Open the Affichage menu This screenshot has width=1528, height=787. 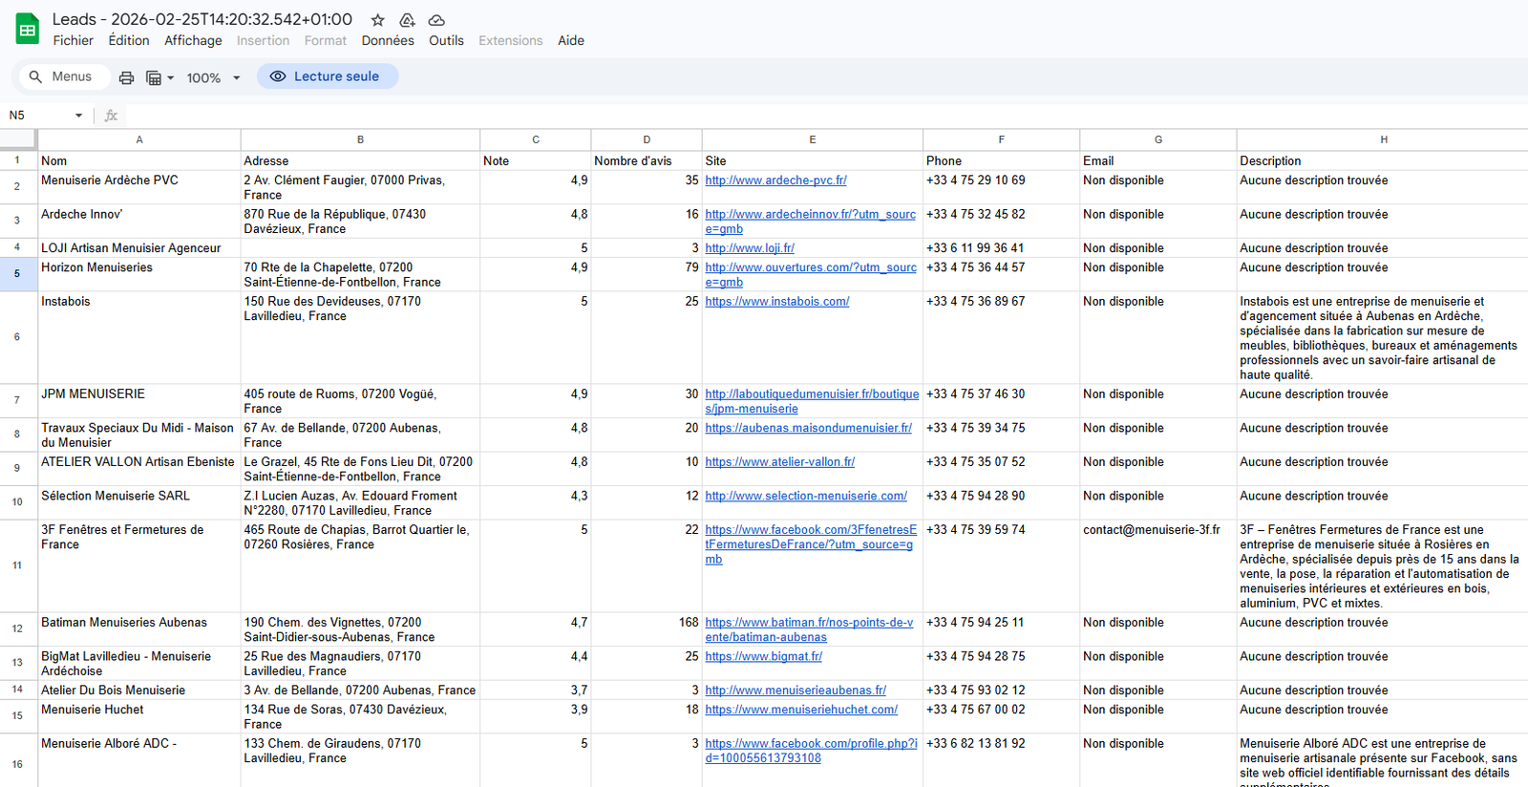coord(193,40)
